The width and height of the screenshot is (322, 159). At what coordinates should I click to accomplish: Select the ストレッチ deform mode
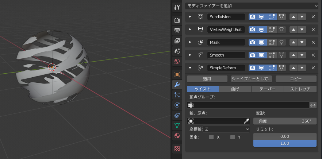[x=300, y=89]
